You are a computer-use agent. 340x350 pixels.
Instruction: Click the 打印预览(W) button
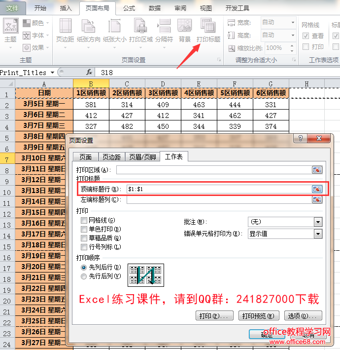(258, 315)
